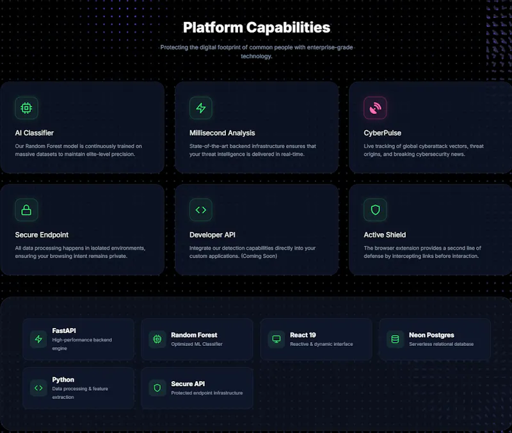Click the database icon beside Neon Postgres
The width and height of the screenshot is (512, 433).
point(395,339)
